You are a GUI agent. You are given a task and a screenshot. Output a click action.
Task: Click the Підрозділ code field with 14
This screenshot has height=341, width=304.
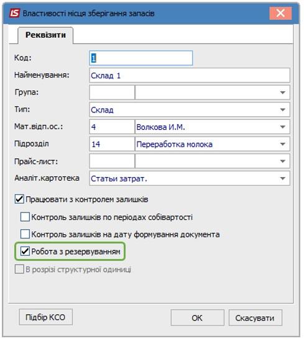(112, 144)
